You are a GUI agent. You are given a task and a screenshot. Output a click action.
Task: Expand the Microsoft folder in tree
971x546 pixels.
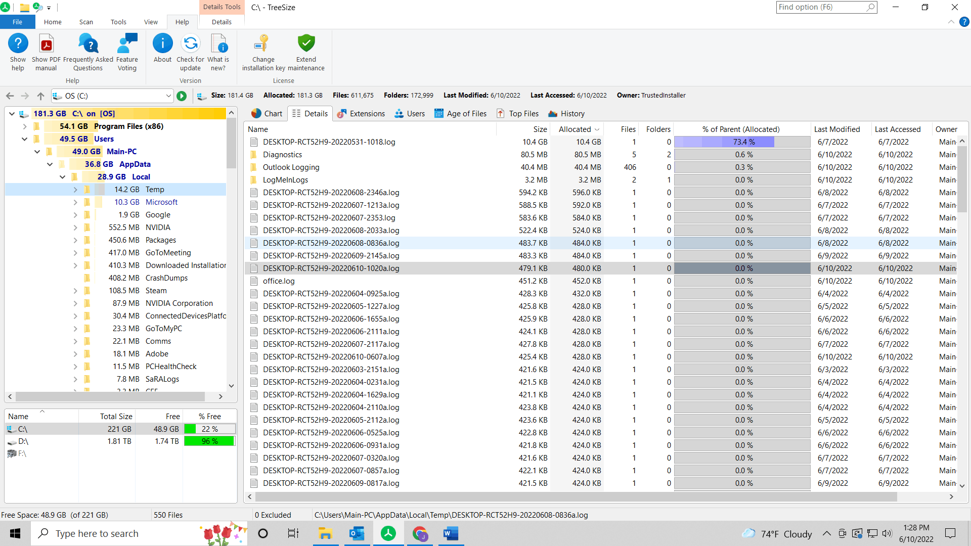(75, 202)
